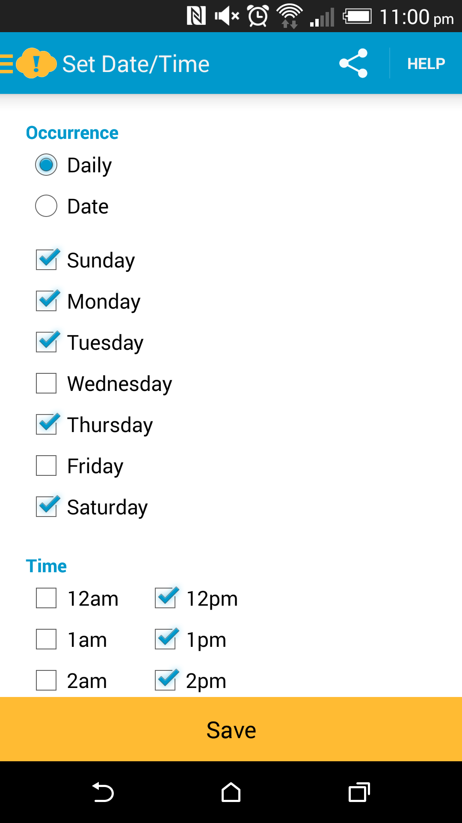Tap the share icon
Image resolution: width=462 pixels, height=823 pixels.
pos(353,63)
